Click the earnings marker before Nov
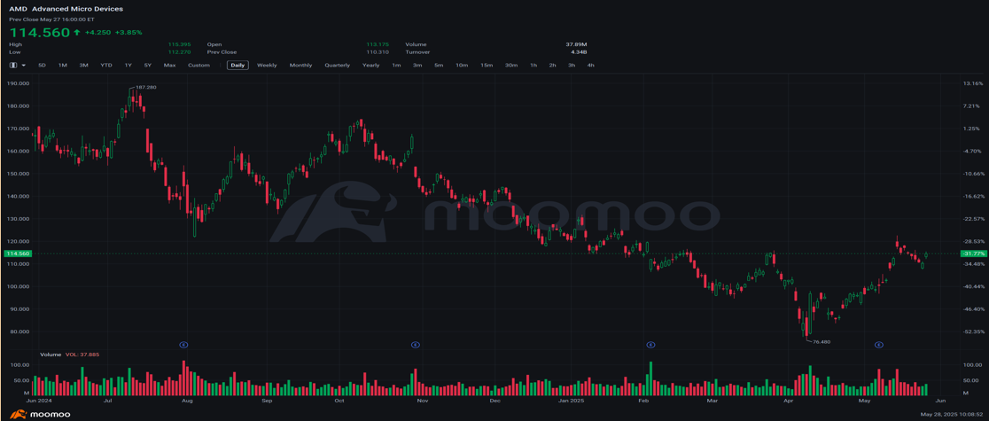 pyautogui.click(x=416, y=345)
